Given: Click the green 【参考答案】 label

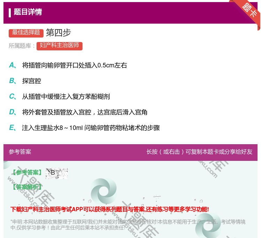Looking at the screenshot, I should (27, 173).
